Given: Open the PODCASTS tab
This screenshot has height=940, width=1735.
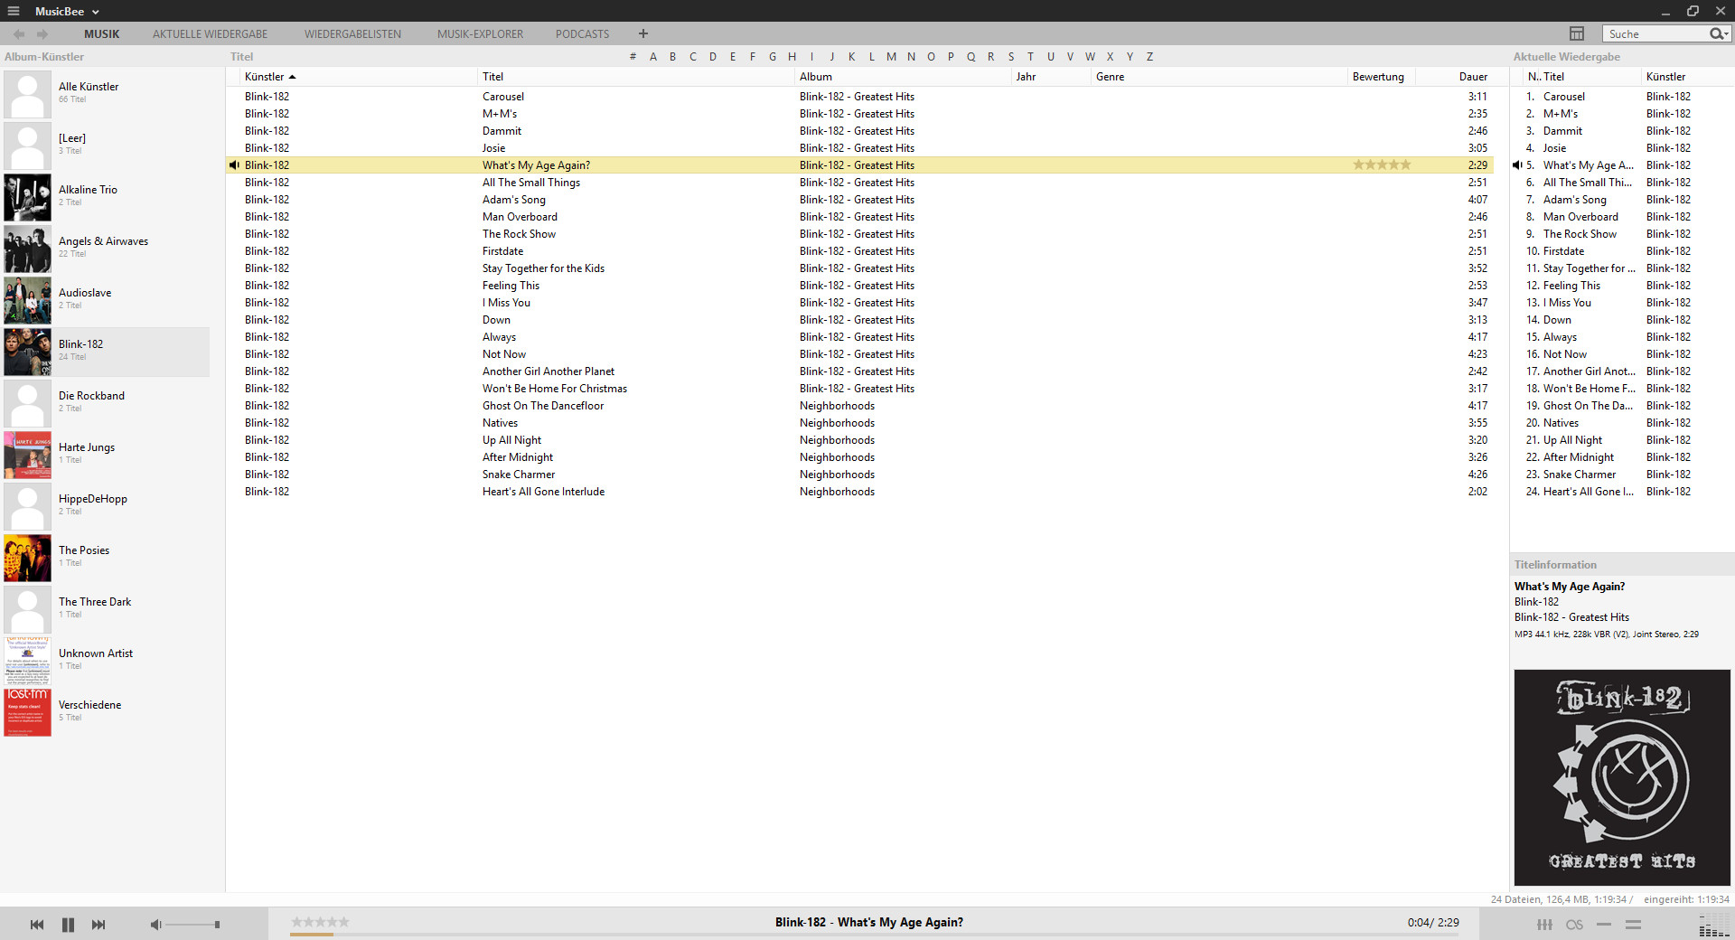Looking at the screenshot, I should [x=581, y=33].
